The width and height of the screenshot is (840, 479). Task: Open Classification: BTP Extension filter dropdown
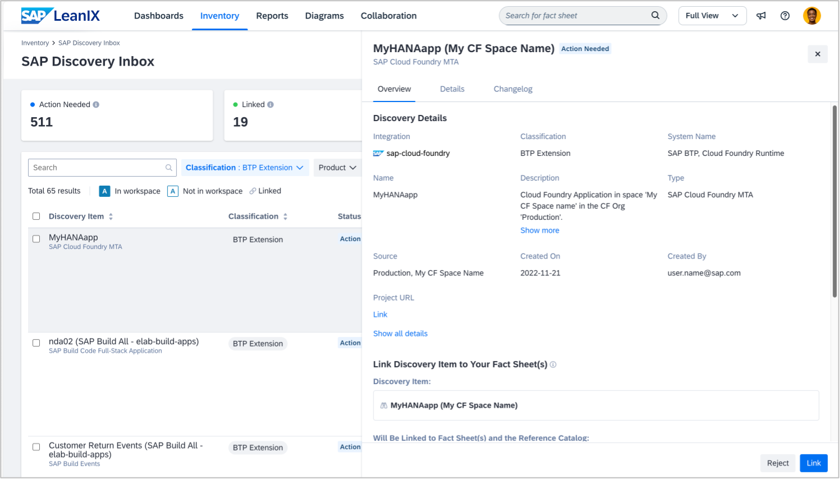(245, 168)
